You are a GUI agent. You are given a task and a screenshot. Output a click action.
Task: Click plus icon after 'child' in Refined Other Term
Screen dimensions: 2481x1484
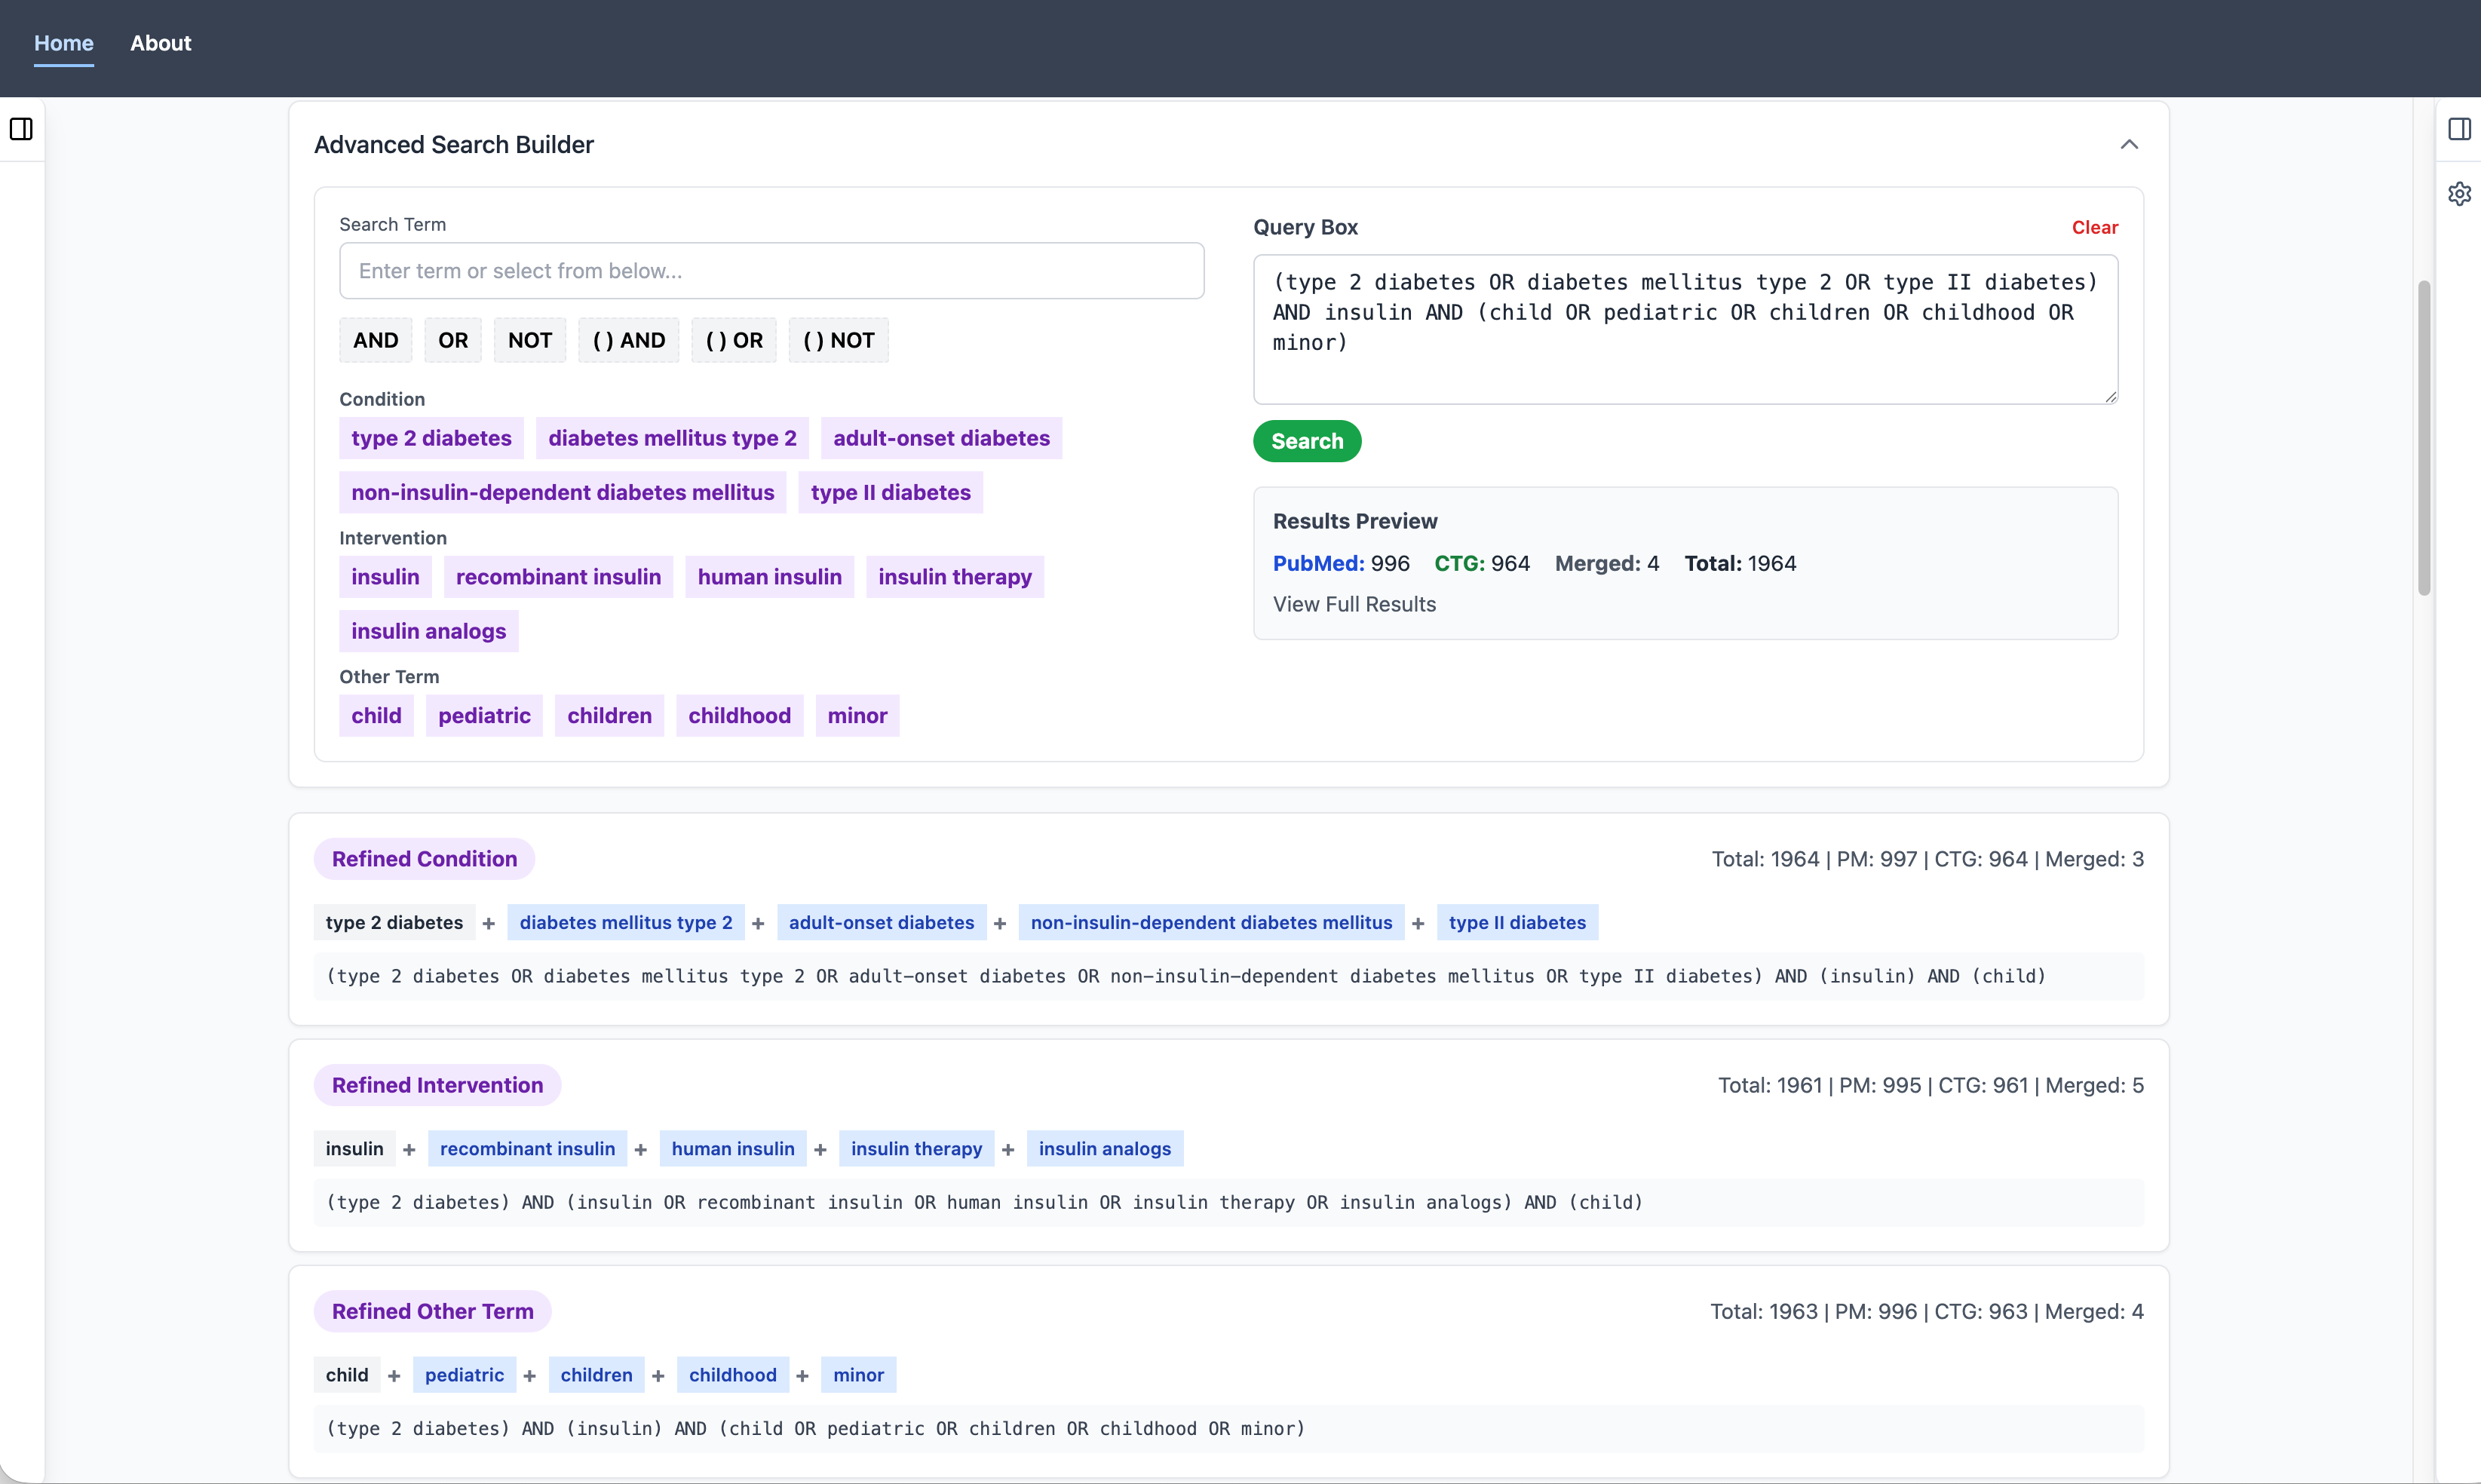[394, 1376]
